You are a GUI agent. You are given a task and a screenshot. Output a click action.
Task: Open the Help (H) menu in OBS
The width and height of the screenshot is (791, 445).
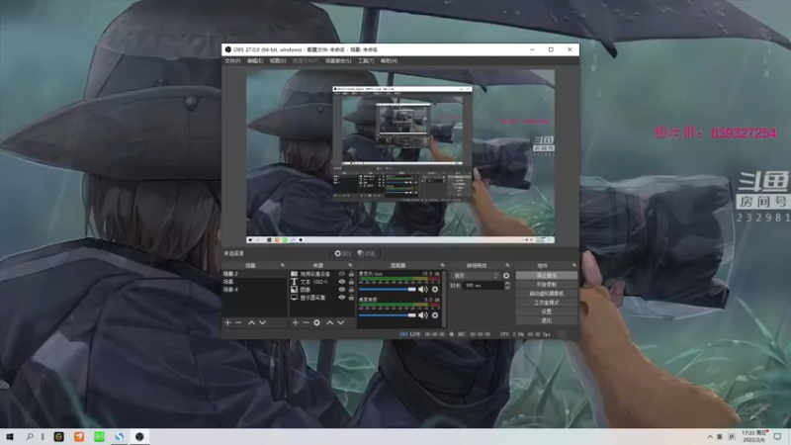(389, 61)
